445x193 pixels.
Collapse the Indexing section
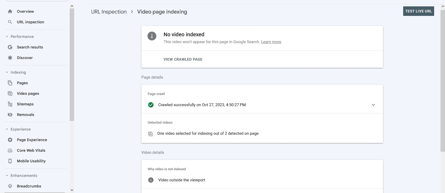point(7,72)
